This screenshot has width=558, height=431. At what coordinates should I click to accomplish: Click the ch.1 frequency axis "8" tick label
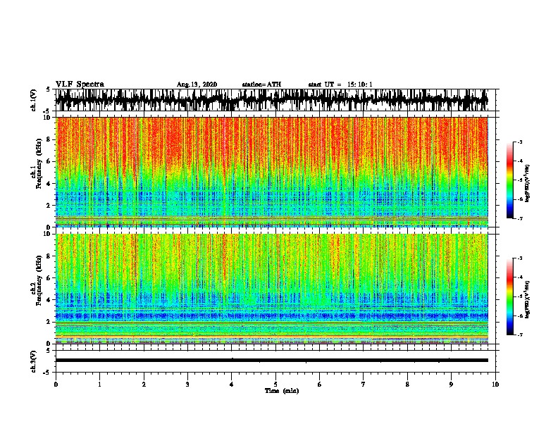49,139
